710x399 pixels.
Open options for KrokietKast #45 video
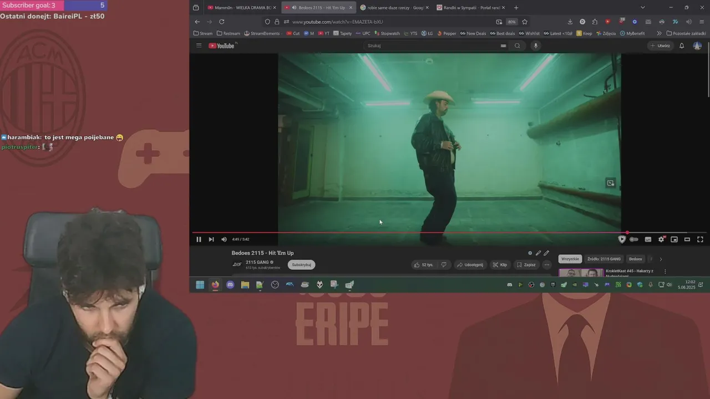point(665,272)
